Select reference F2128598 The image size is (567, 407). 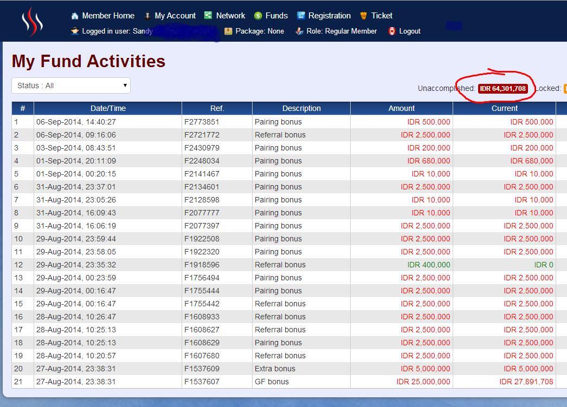[x=202, y=200]
